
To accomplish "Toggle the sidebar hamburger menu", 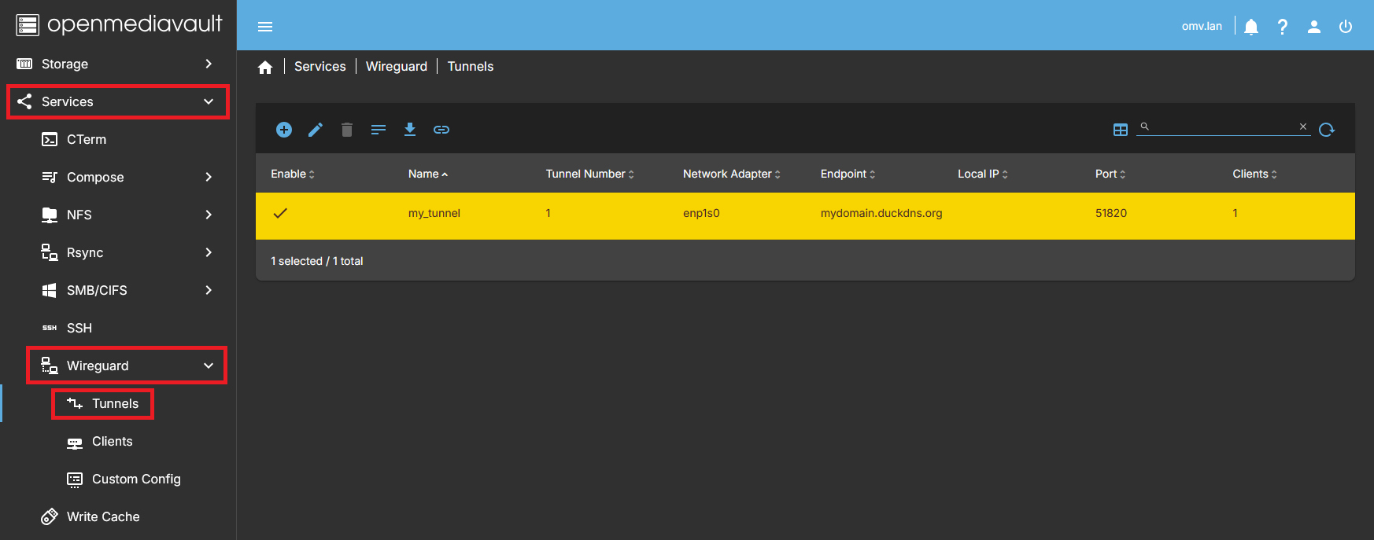I will click(x=265, y=27).
